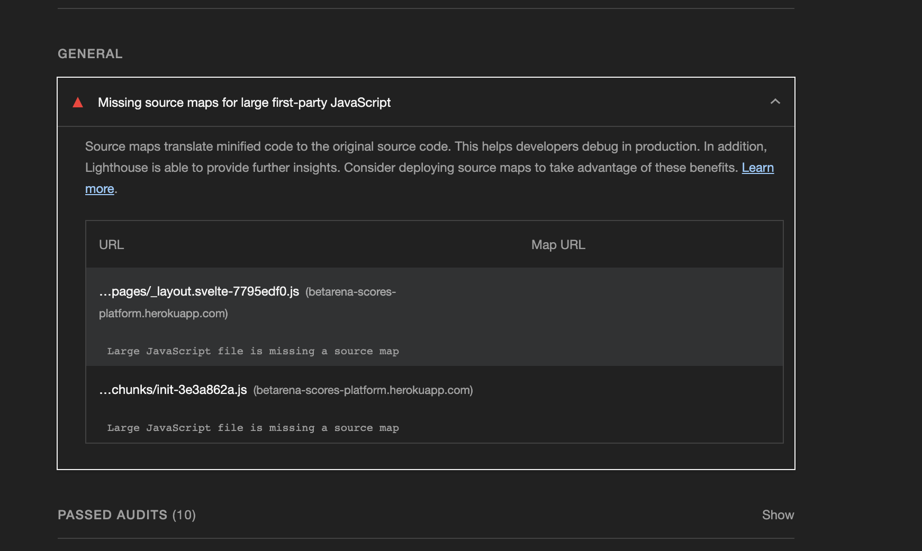This screenshot has width=922, height=551.
Task: Click the red warning triangle icon
Action: pyautogui.click(x=77, y=103)
